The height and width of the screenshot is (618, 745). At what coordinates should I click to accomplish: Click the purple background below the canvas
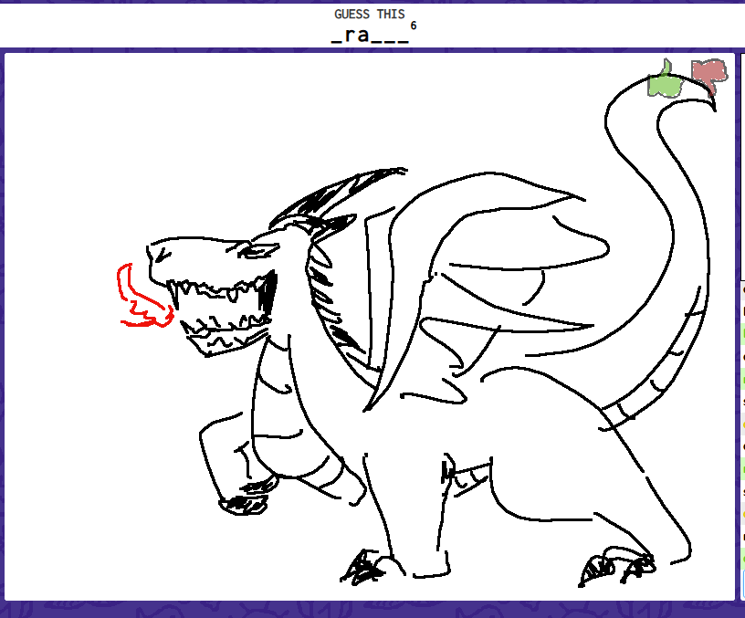[365, 610]
